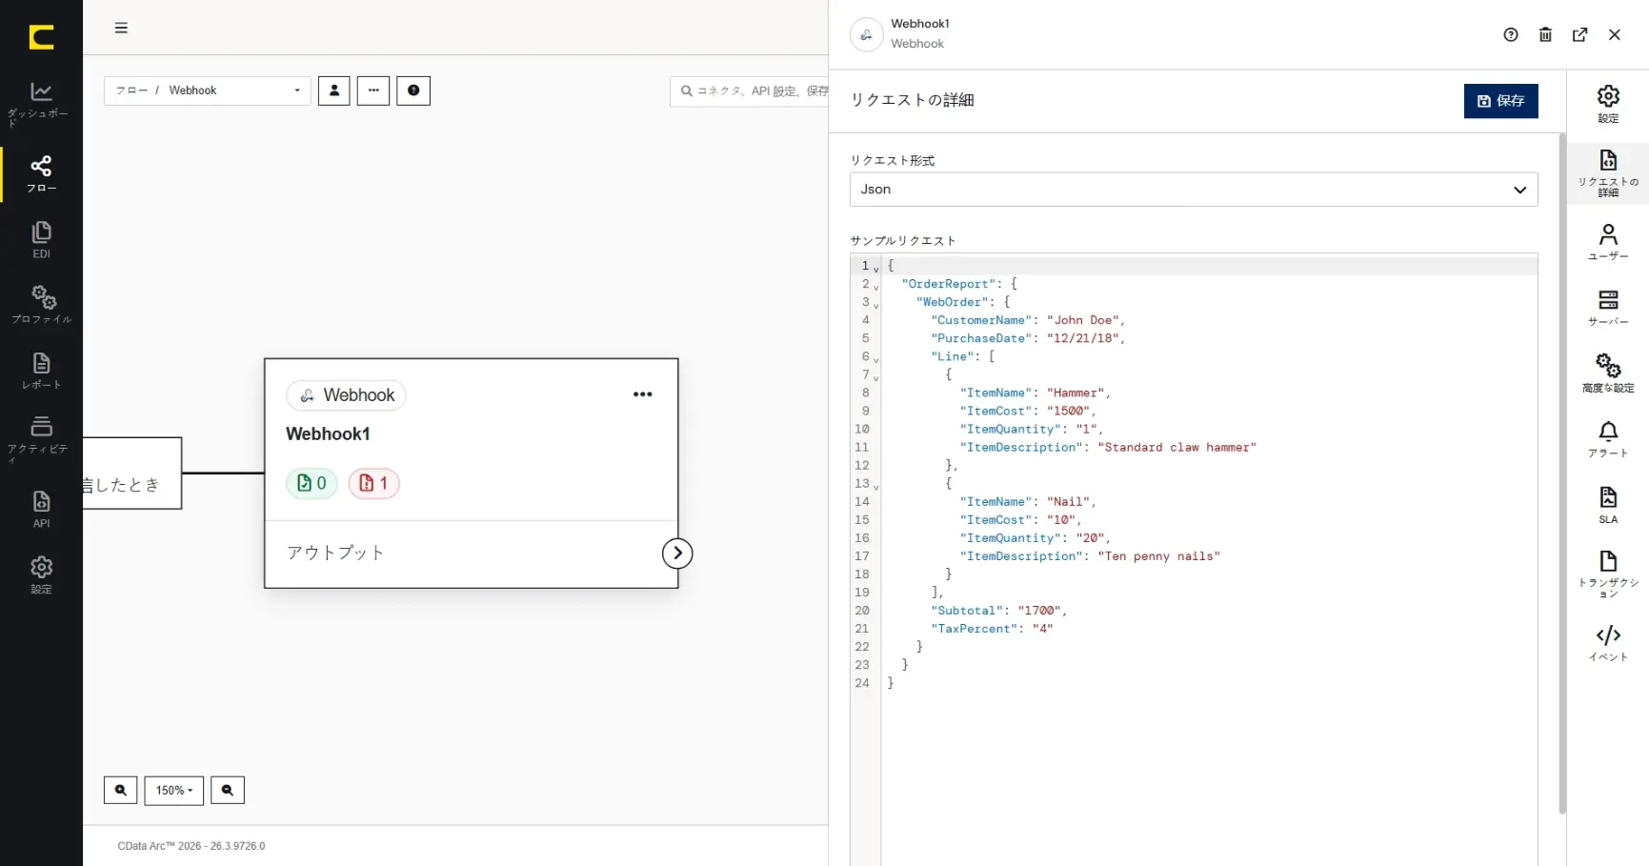Close the Webhook1 settings panel
The height and width of the screenshot is (866, 1649).
pos(1614,34)
